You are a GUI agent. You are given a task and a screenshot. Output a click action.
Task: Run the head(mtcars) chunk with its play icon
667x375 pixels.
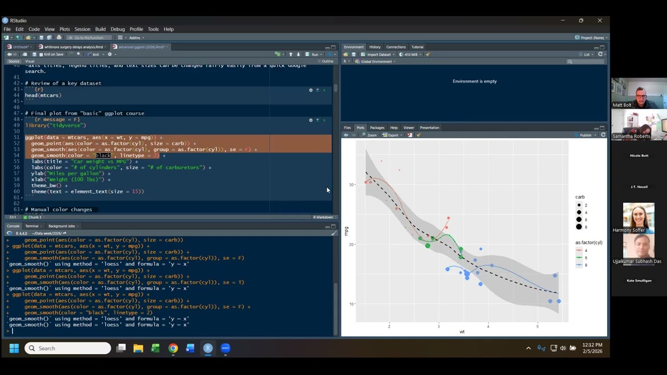pos(324,90)
